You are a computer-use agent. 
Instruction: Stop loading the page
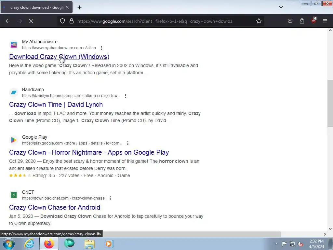click(31, 21)
